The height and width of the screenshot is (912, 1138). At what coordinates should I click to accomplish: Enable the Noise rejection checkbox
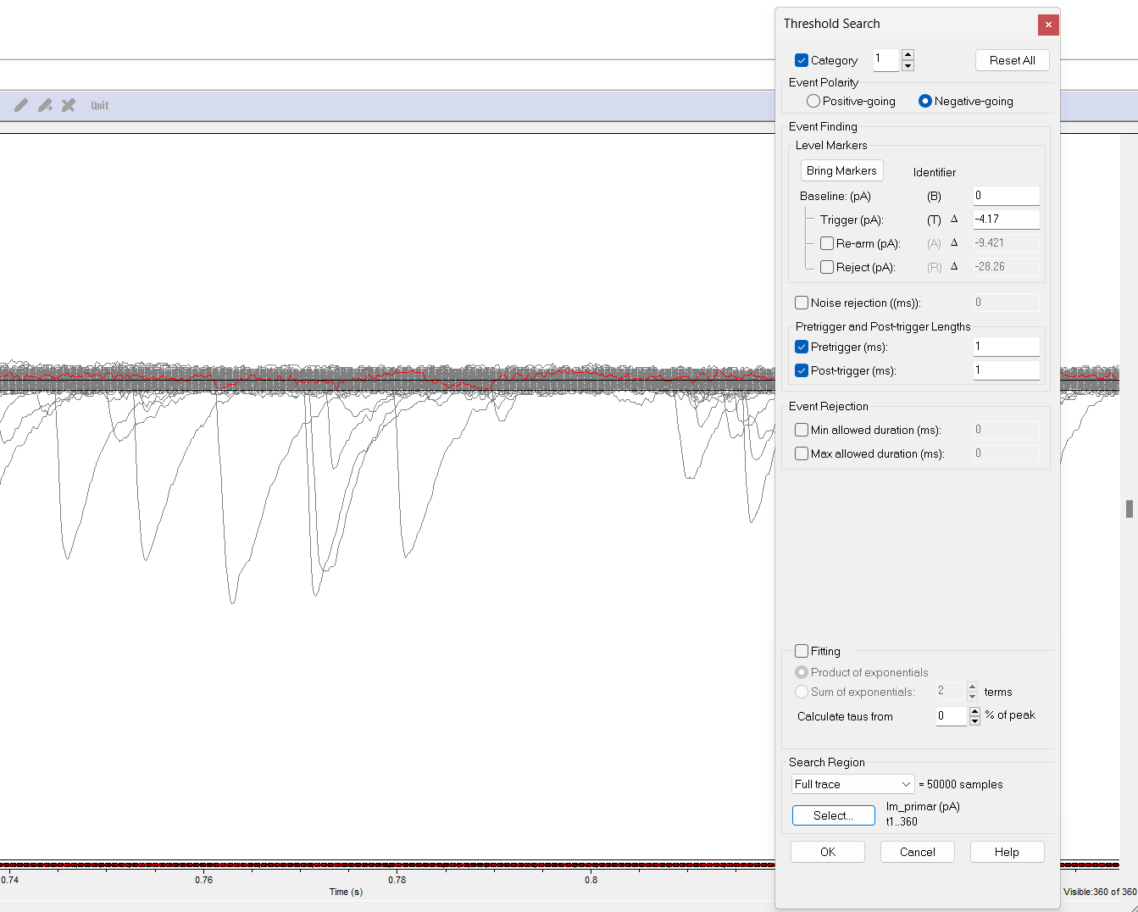802,303
